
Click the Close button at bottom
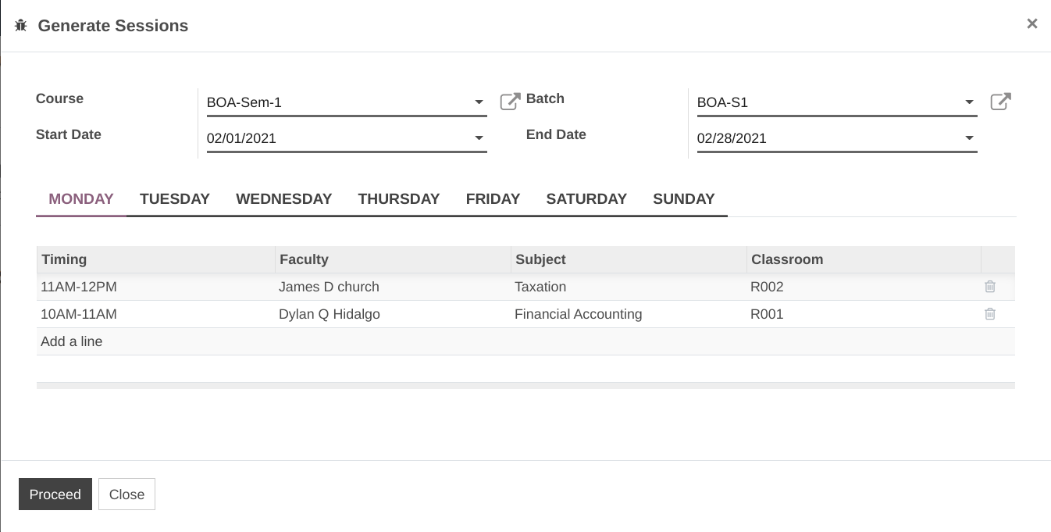(x=126, y=495)
